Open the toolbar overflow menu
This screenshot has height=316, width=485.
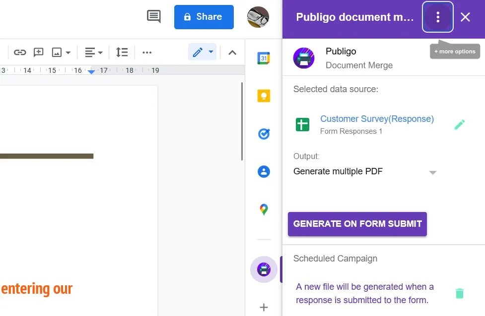point(147,52)
